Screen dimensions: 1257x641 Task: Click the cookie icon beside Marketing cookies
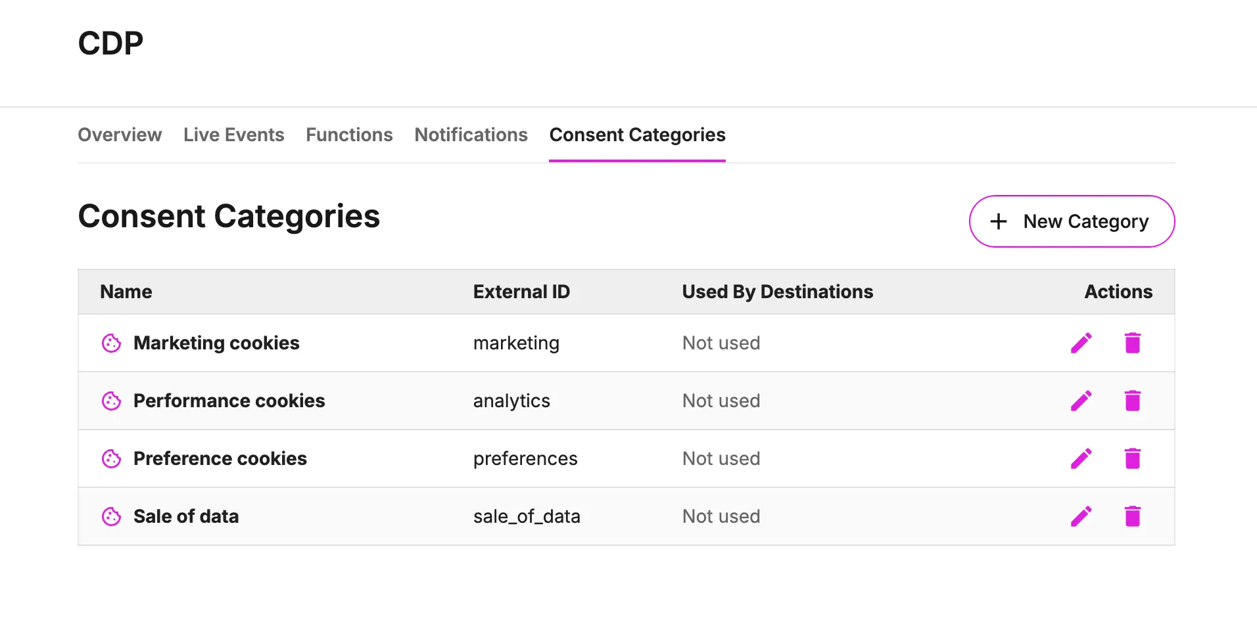pyautogui.click(x=111, y=343)
